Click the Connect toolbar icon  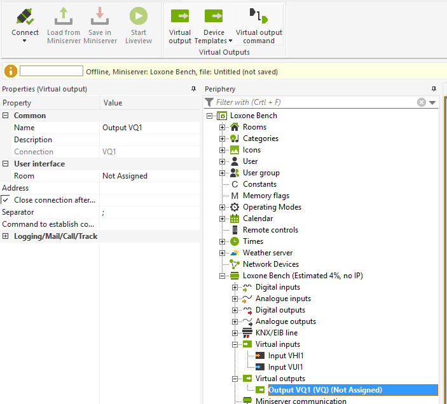click(x=25, y=17)
